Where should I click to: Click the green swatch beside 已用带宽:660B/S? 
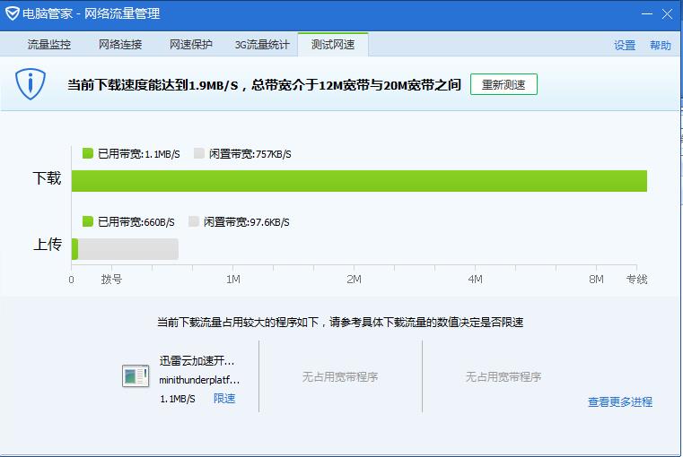pyautogui.click(x=88, y=221)
